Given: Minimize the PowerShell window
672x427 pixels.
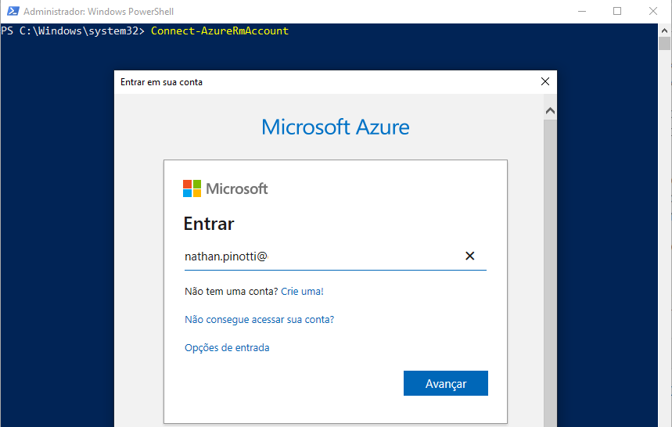Looking at the screenshot, I should pos(581,11).
